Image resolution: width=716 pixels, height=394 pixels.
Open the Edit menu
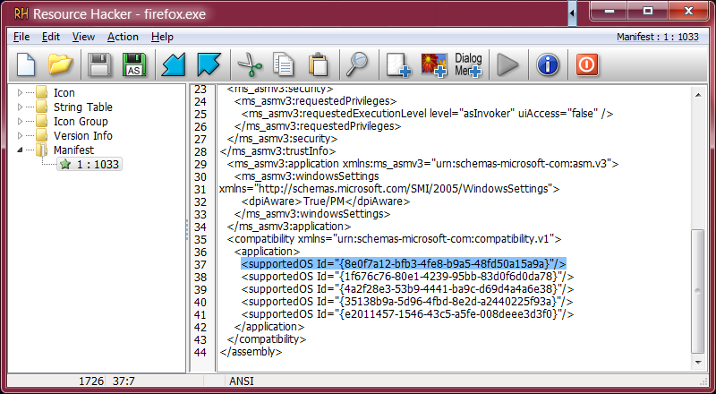(51, 37)
